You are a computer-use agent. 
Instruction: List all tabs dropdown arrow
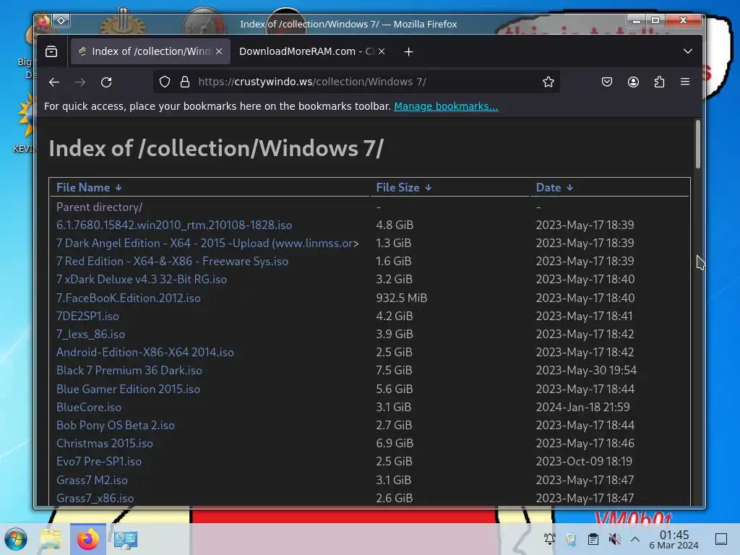pyautogui.click(x=688, y=51)
